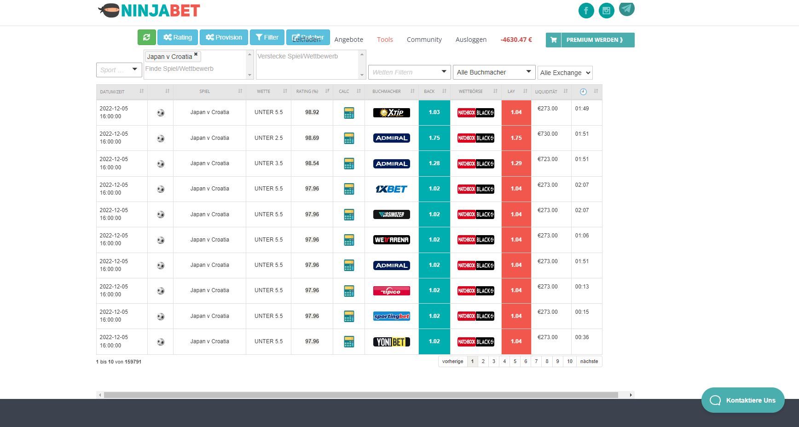
Task: Open calculator for the XTiP row
Action: tap(349, 113)
